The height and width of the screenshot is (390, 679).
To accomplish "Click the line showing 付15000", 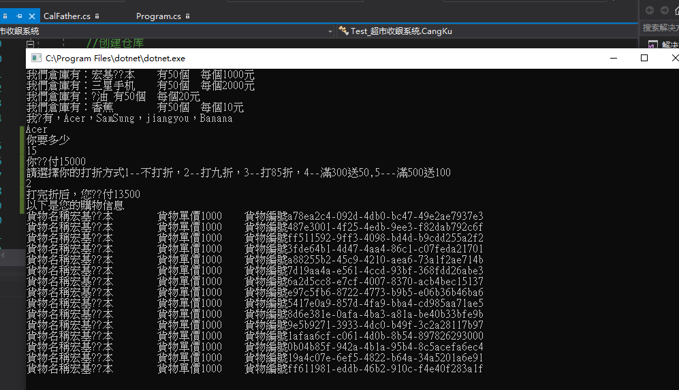I will (57, 161).
